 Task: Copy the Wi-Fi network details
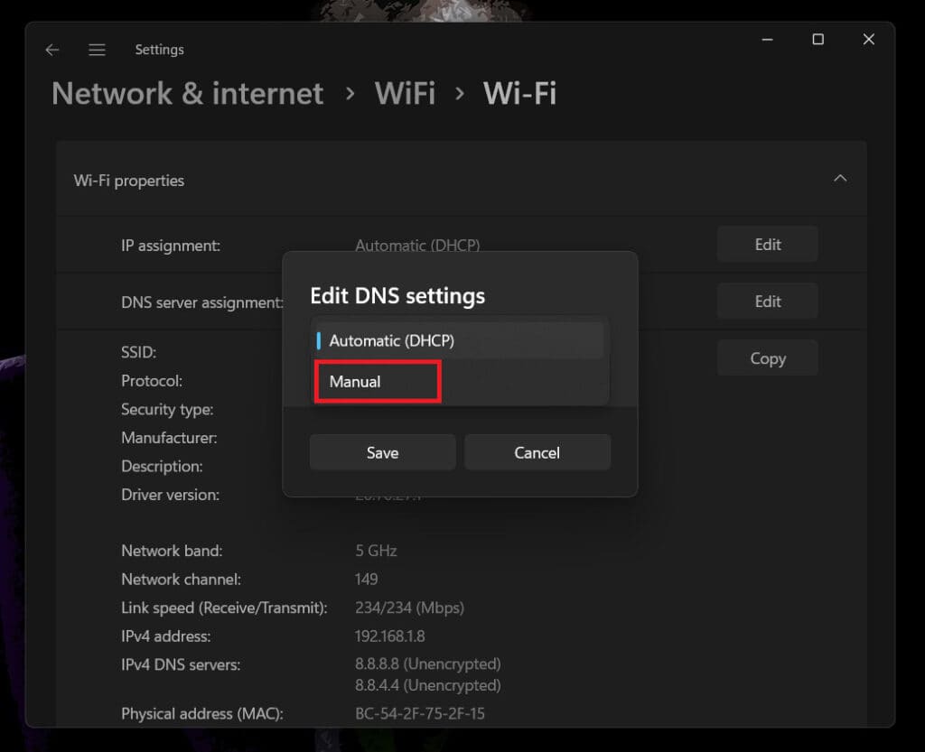[766, 357]
